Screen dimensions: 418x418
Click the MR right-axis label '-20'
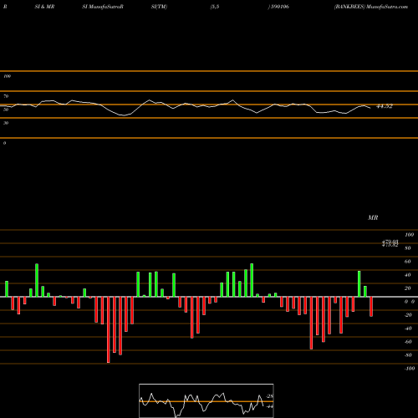tap(408, 315)
